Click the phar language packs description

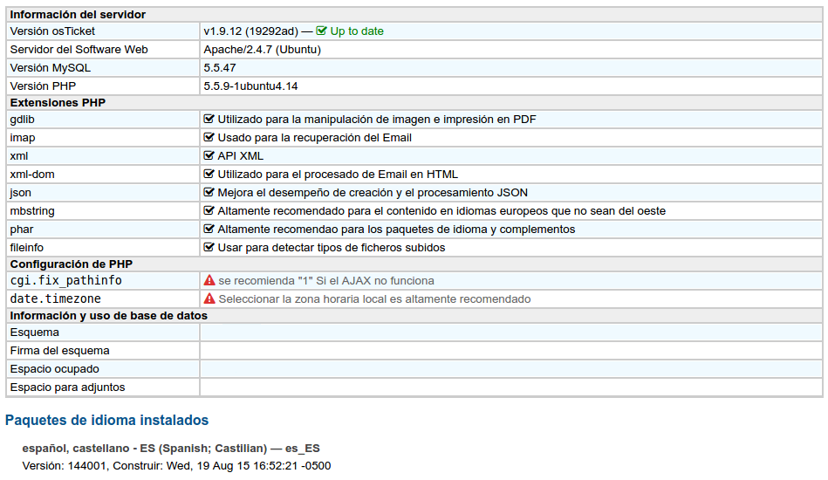[x=397, y=230]
